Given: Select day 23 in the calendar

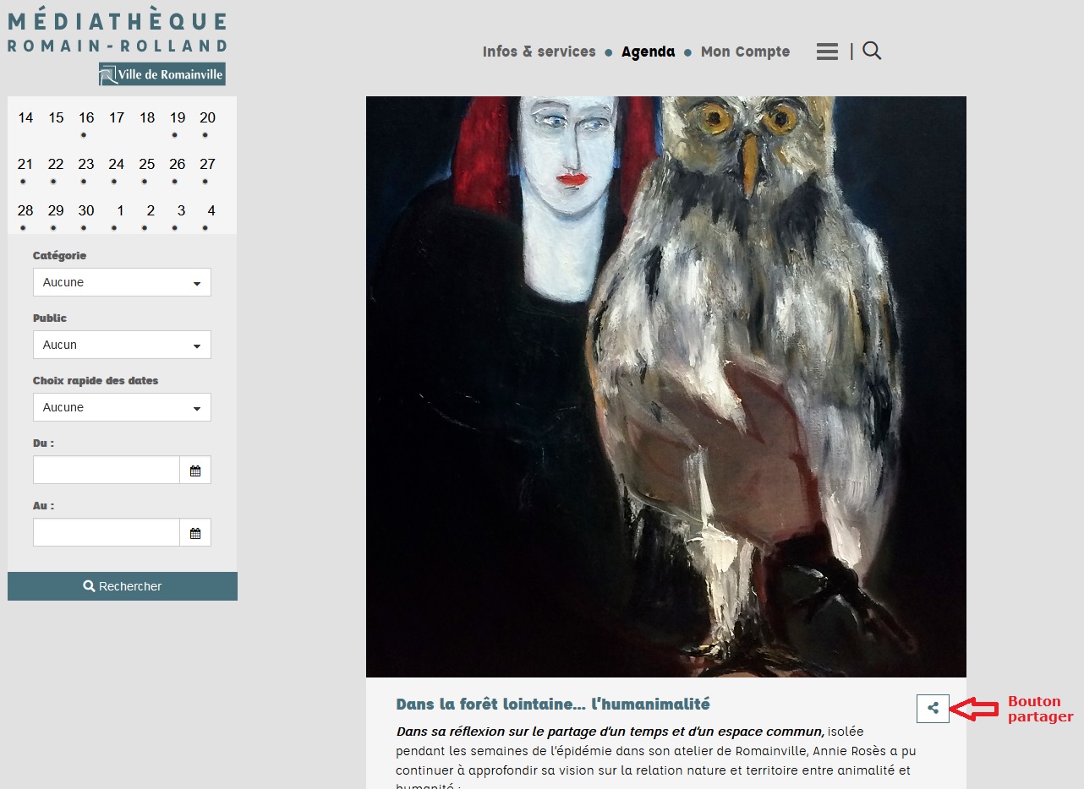Looking at the screenshot, I should coord(86,165).
